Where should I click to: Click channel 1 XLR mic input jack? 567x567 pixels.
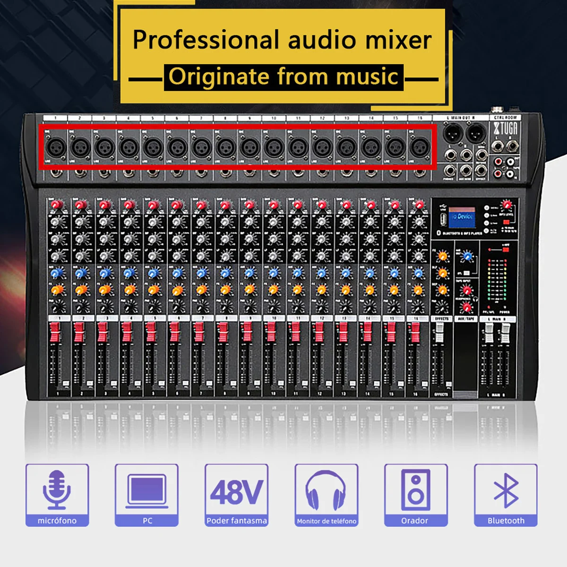pyautogui.click(x=56, y=147)
